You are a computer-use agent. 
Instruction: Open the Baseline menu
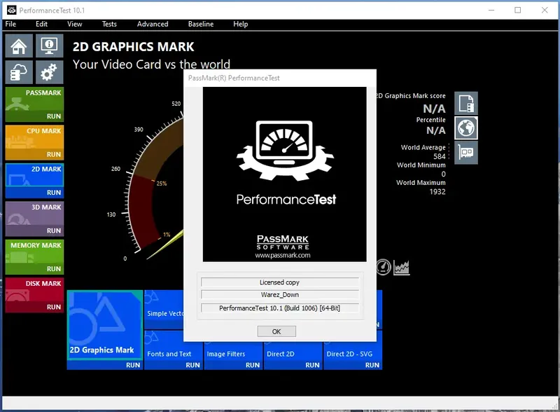(x=201, y=24)
